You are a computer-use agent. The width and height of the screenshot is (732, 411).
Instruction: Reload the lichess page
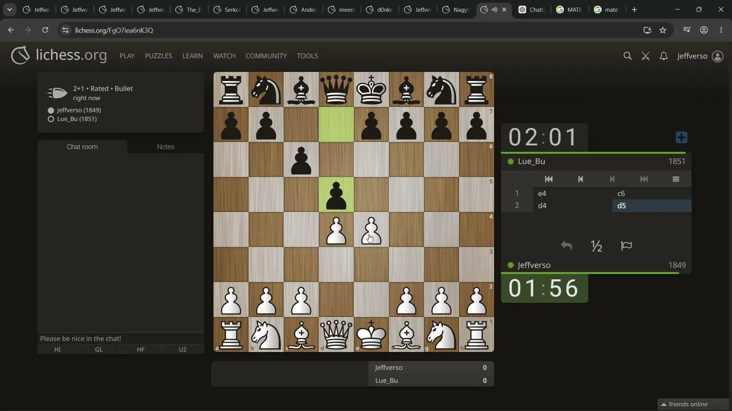(45, 30)
